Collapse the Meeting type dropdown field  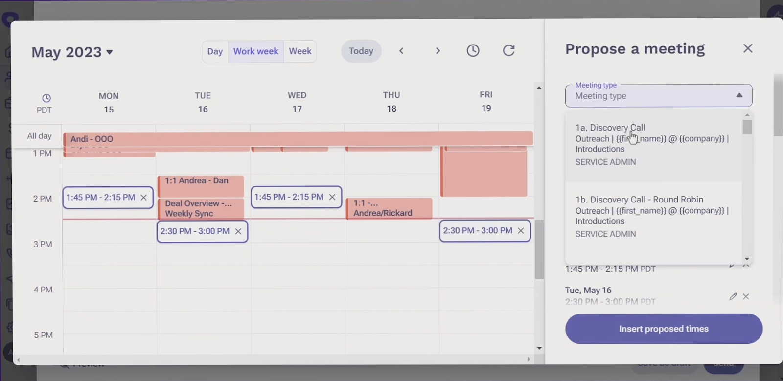pyautogui.click(x=739, y=96)
